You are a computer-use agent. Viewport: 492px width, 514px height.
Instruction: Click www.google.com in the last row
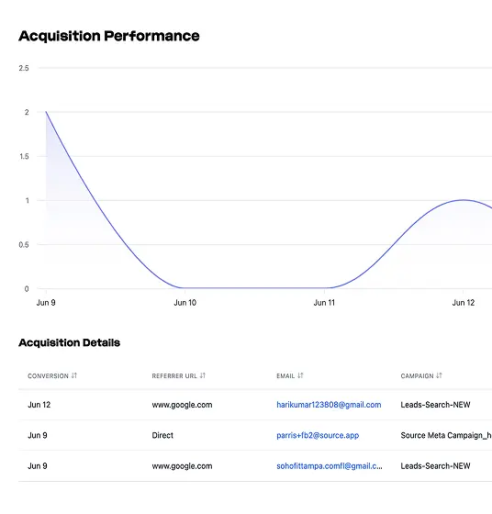click(x=182, y=466)
